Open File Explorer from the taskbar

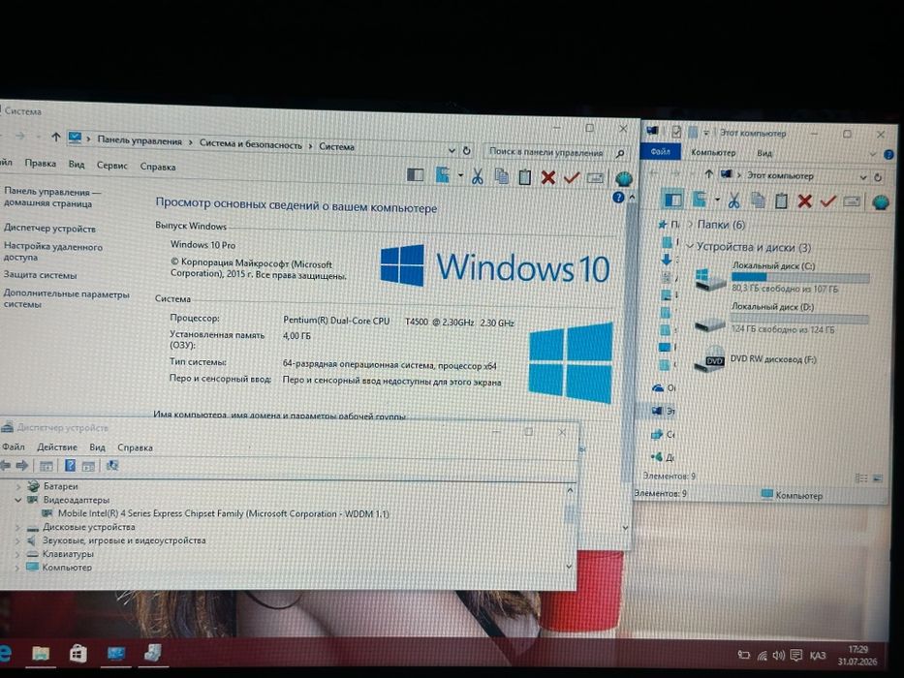click(41, 653)
